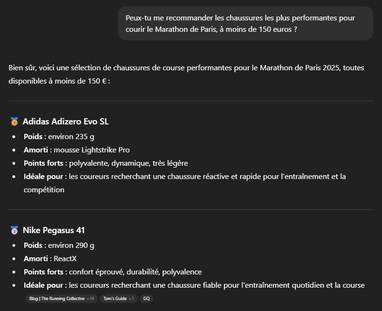Open the Blog | The Running Collective source

57,299
